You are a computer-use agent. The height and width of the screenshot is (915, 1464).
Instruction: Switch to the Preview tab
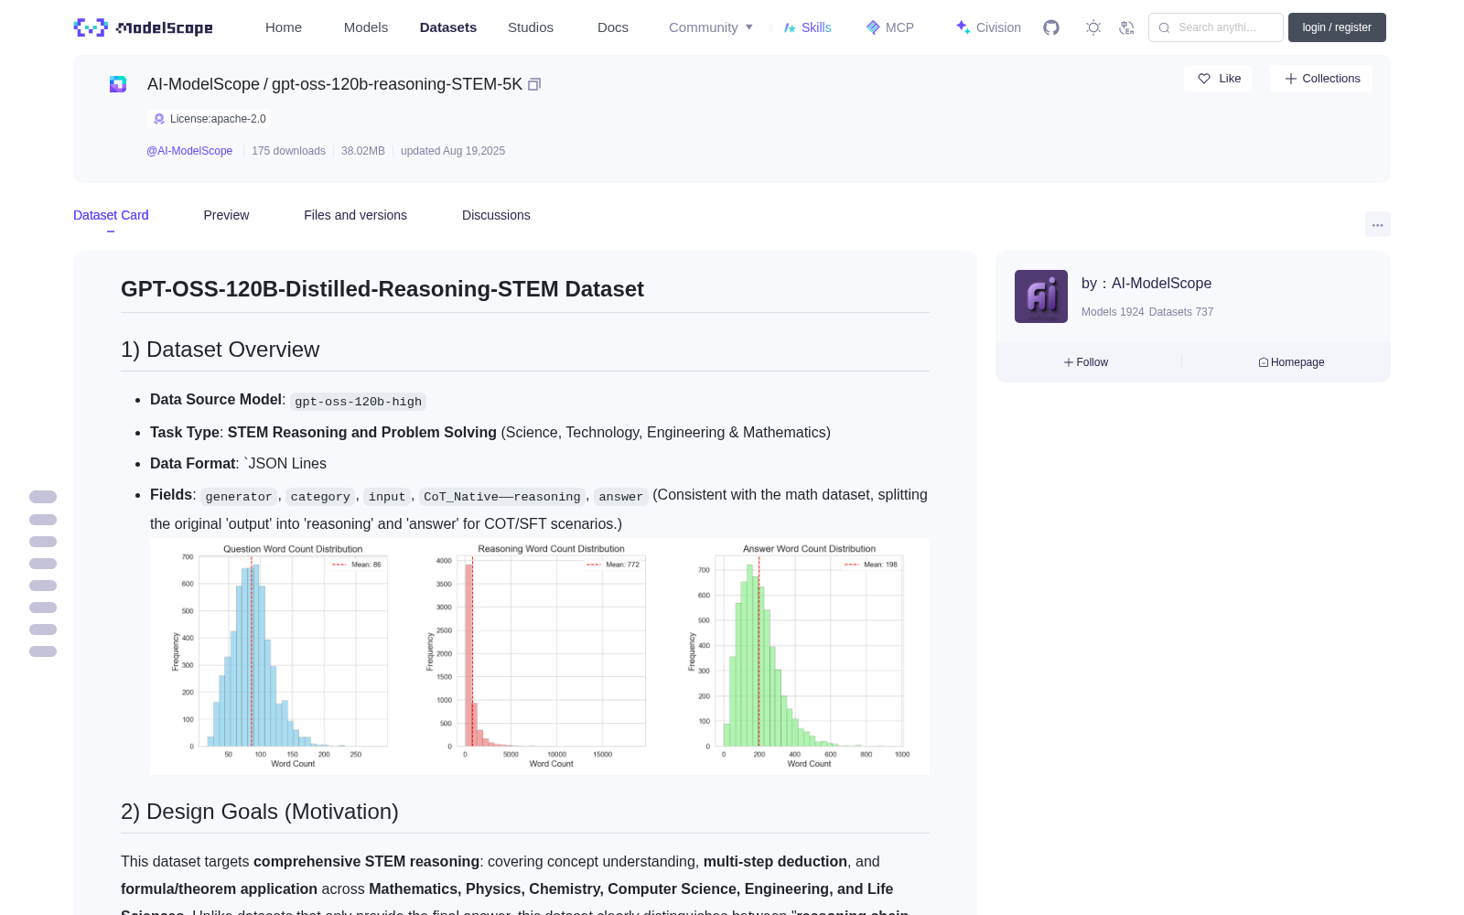(x=226, y=215)
